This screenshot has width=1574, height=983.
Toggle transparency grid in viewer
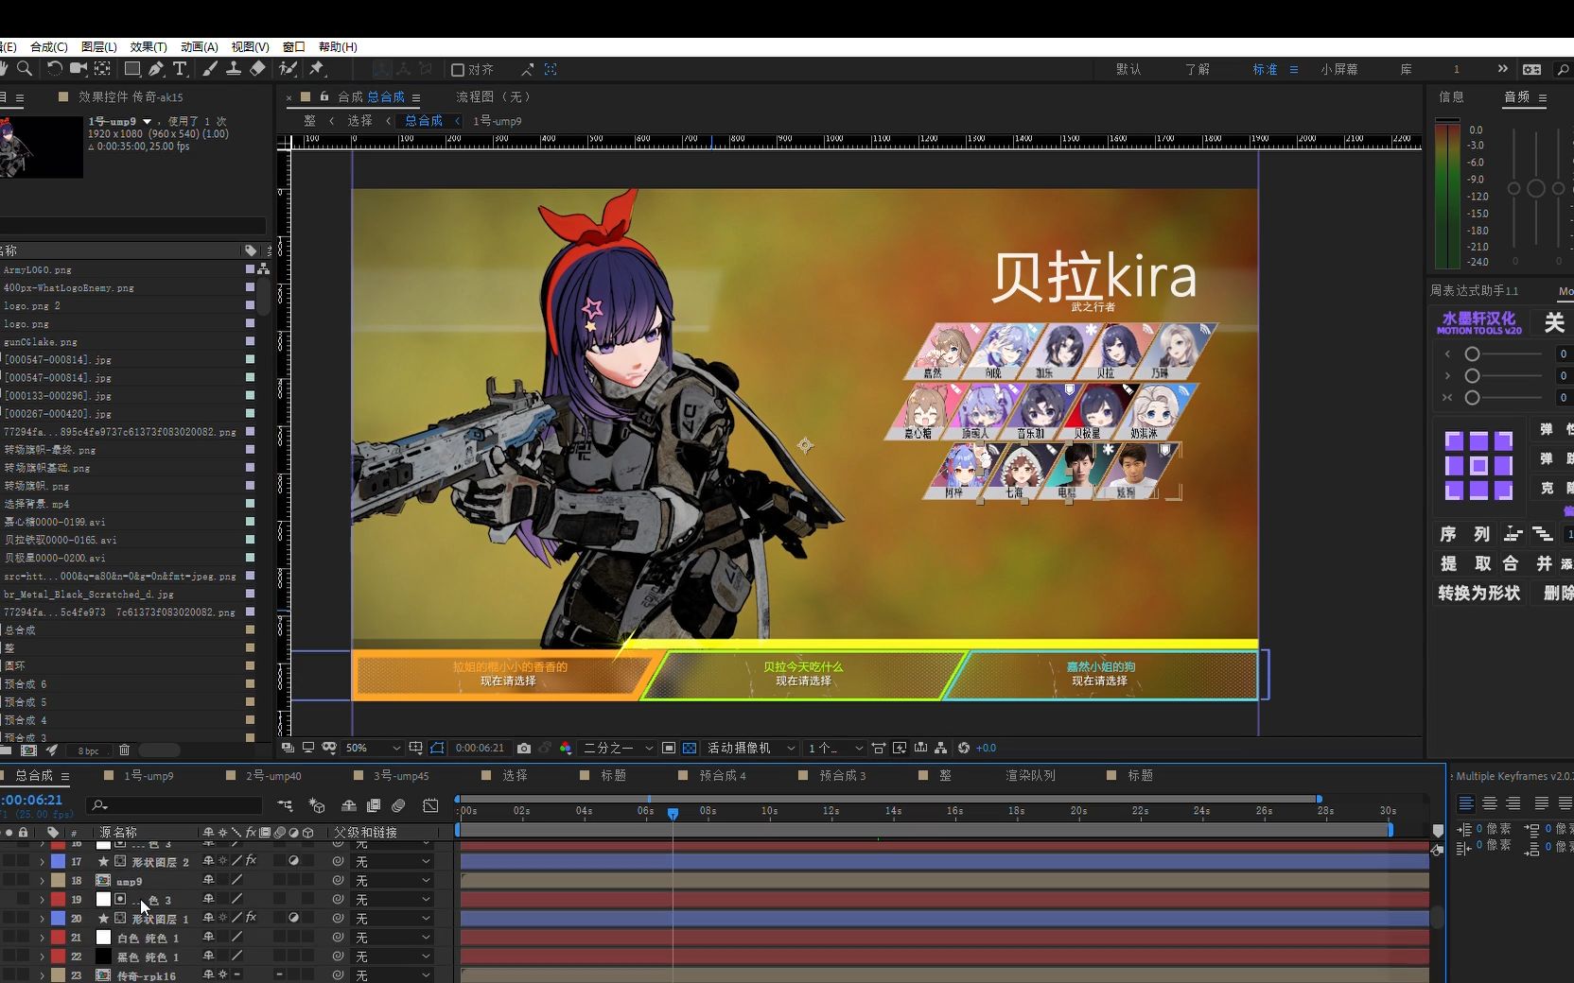point(690,748)
